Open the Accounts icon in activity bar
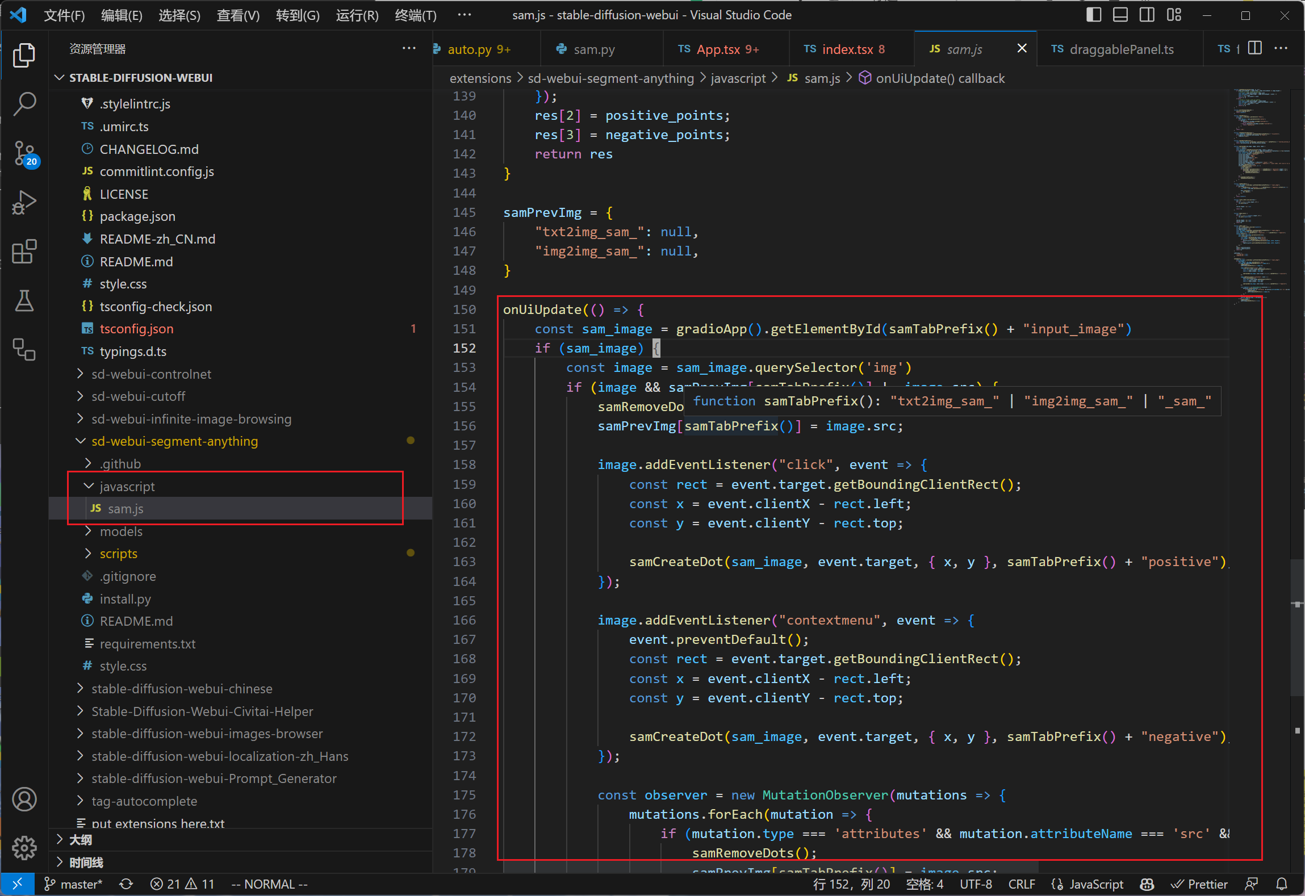The image size is (1305, 896). pyautogui.click(x=24, y=799)
